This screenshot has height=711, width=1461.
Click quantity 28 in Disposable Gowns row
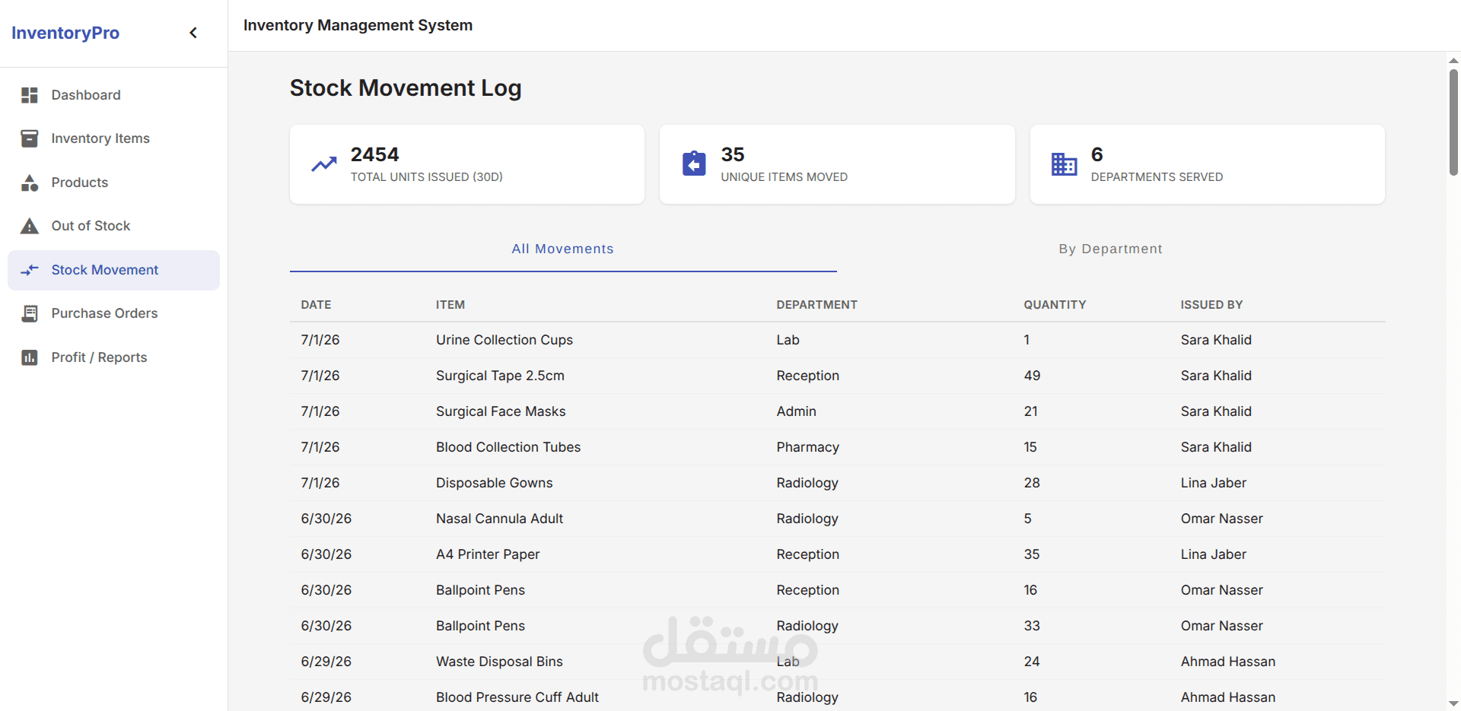[x=1032, y=483]
